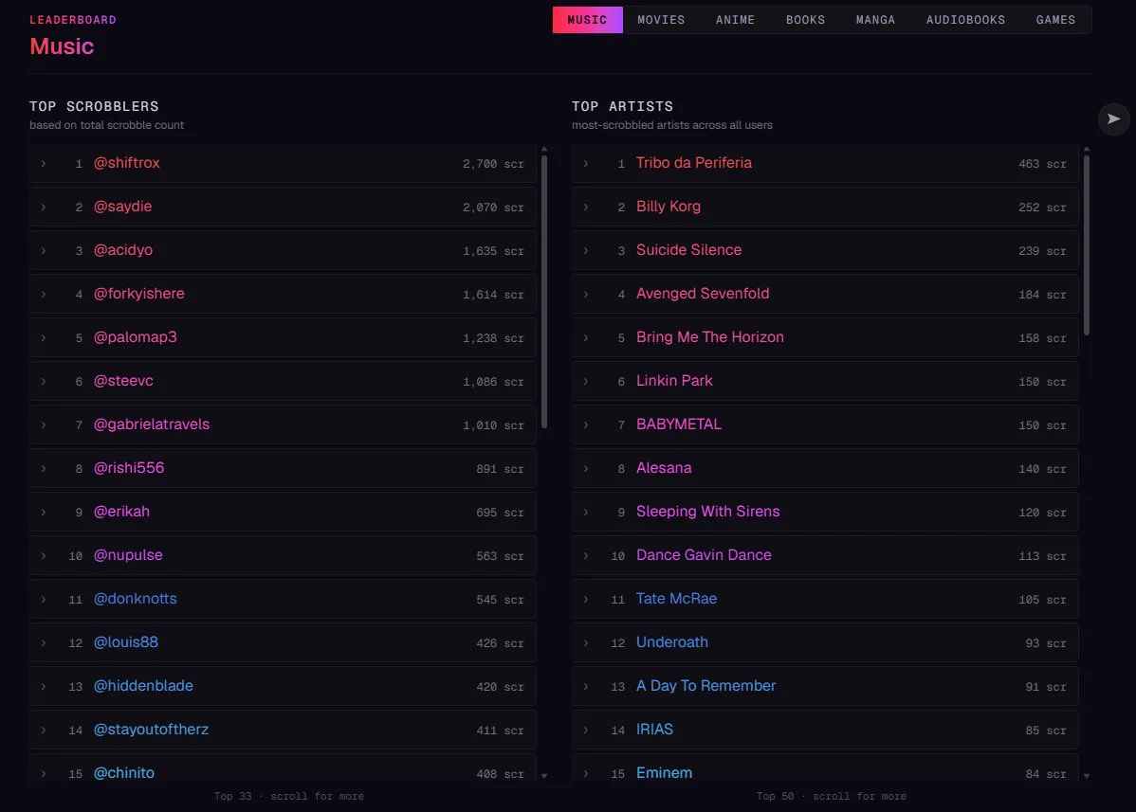1136x812 pixels.
Task: Click the Top Scrobblers scrollbar thumb
Action: tap(544, 291)
